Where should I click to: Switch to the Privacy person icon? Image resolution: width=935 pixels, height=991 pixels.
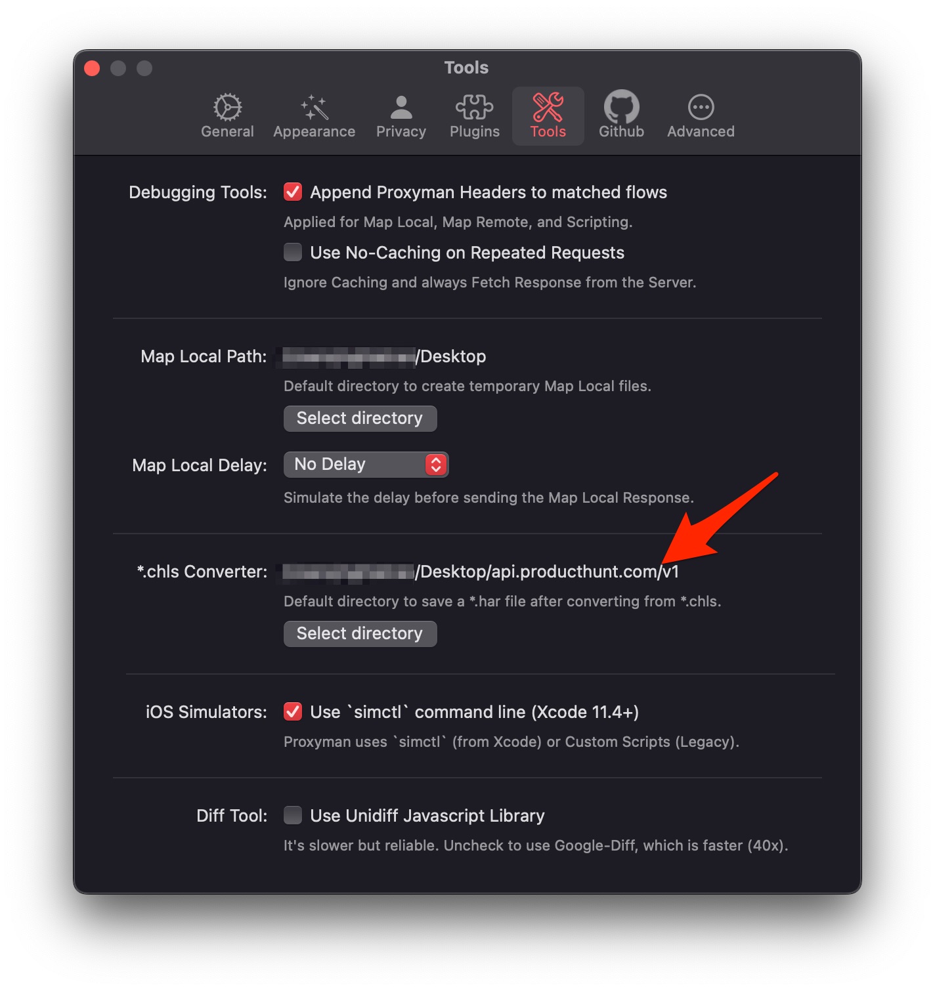[x=401, y=107]
